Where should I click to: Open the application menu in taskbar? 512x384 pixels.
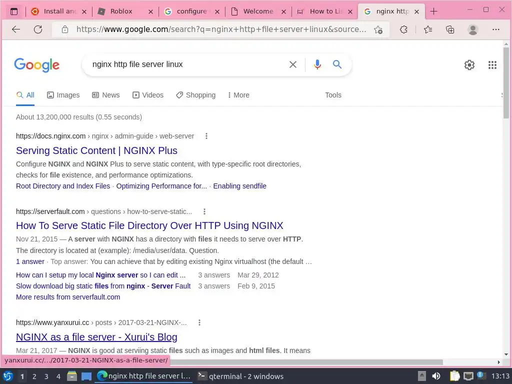(x=8, y=376)
